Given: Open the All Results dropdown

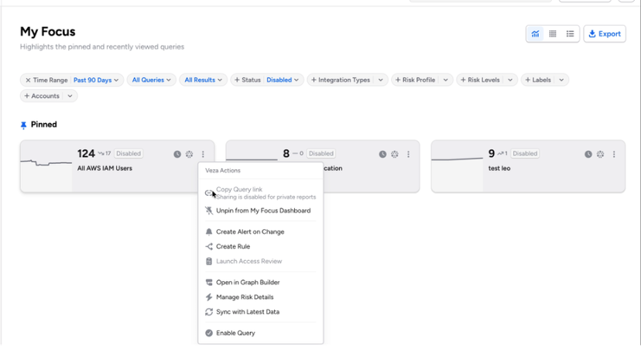Looking at the screenshot, I should 203,81.
